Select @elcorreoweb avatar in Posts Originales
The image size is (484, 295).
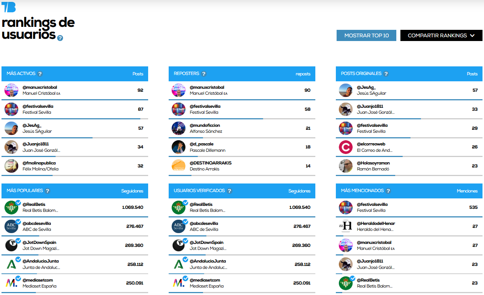tap(346, 147)
